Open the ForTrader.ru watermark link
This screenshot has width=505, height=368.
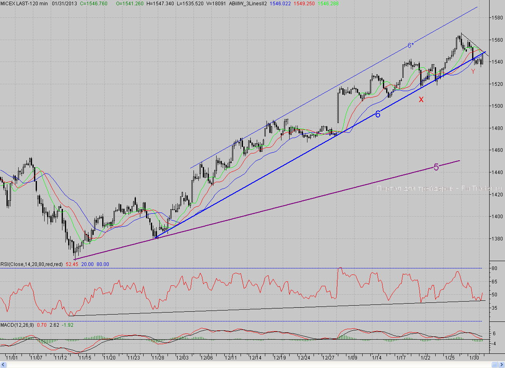coord(439,188)
